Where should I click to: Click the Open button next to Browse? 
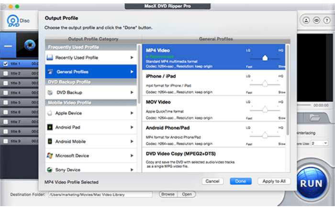pyautogui.click(x=187, y=194)
